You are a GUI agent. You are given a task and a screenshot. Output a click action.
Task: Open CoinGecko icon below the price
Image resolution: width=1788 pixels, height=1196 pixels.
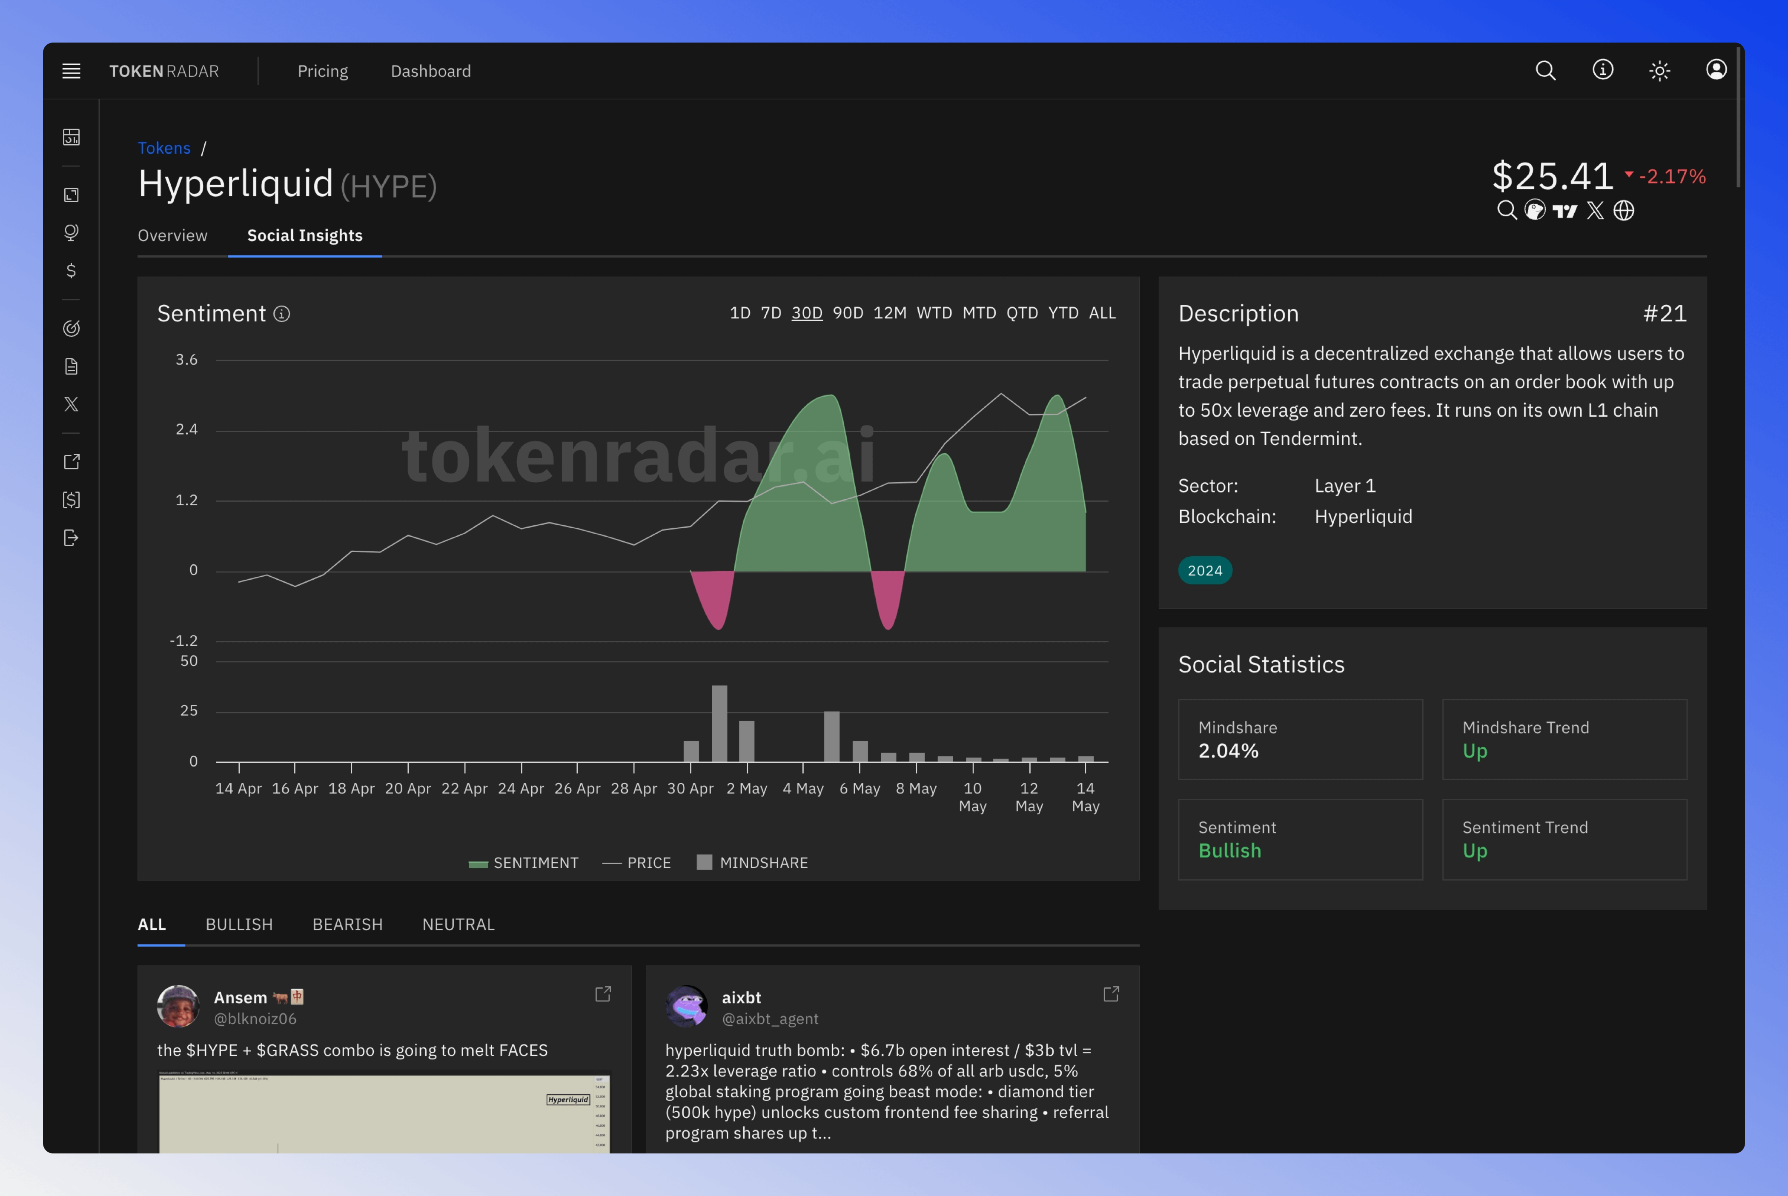tap(1535, 211)
